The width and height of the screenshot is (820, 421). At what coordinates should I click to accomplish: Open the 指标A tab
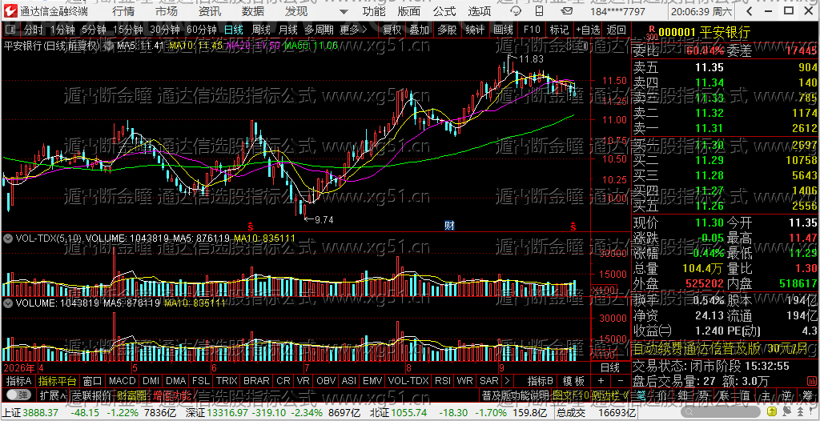[x=19, y=380]
